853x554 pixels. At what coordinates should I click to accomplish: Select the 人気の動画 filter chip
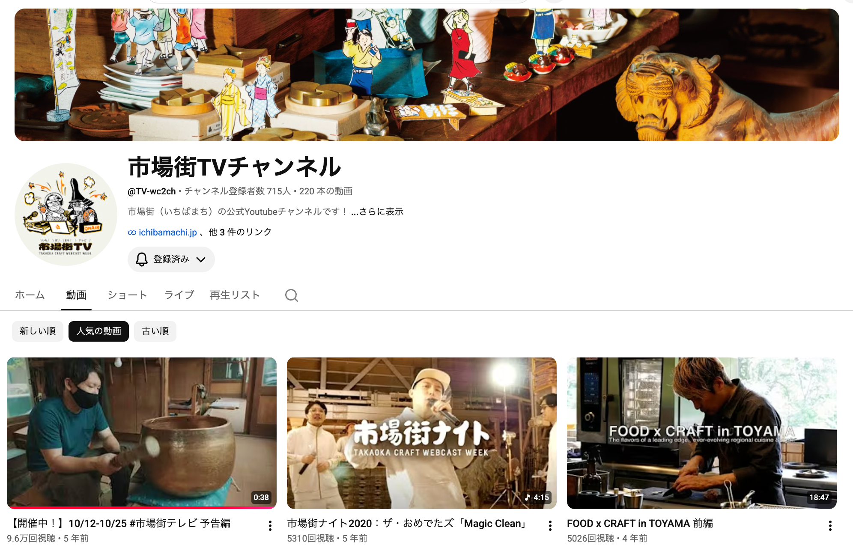(98, 331)
